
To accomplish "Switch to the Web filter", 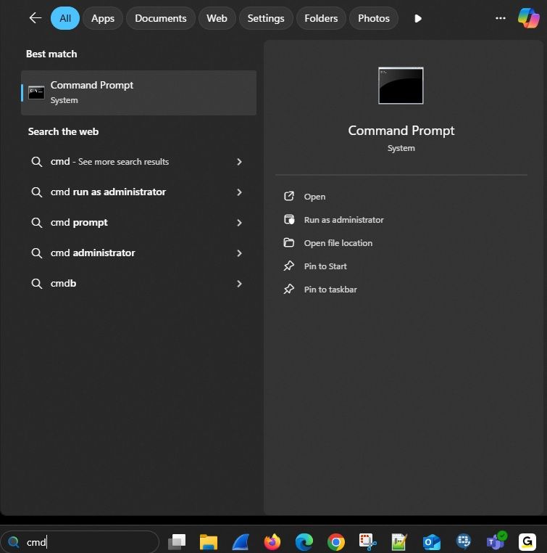I will (x=217, y=18).
